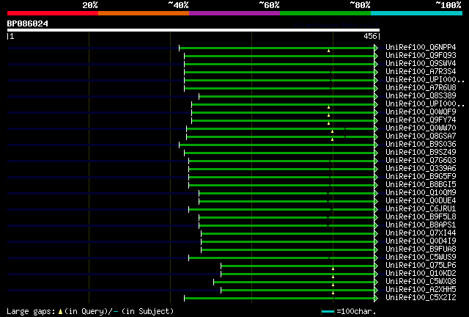
Task: Click the orange ~40% identity legend segment
Action: (144, 13)
